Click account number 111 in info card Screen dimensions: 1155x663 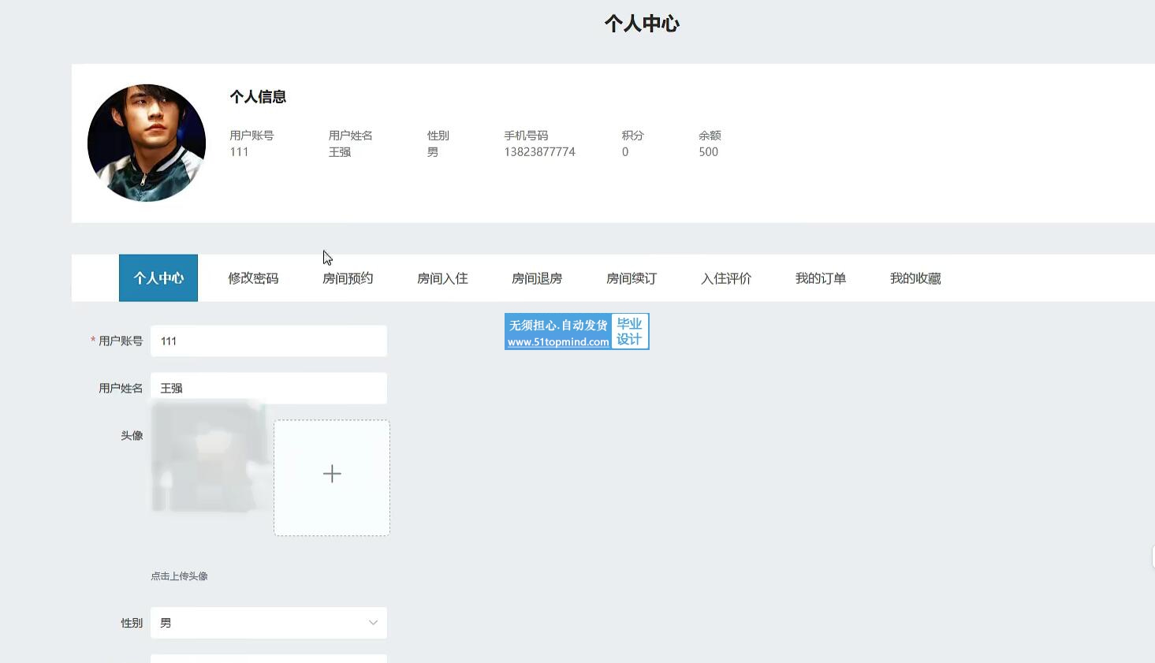[239, 152]
